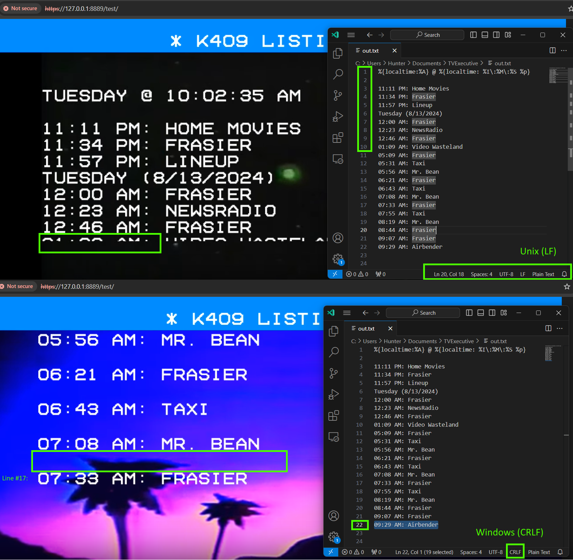Open errors and warnings in bottom status bar
The image size is (573, 560).
353,552
